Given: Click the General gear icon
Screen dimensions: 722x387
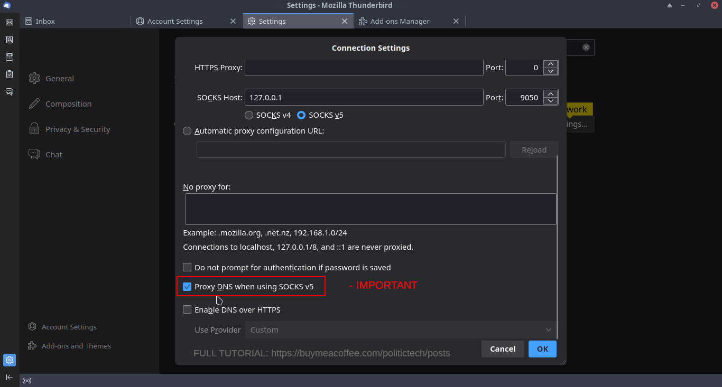Looking at the screenshot, I should click(x=34, y=78).
